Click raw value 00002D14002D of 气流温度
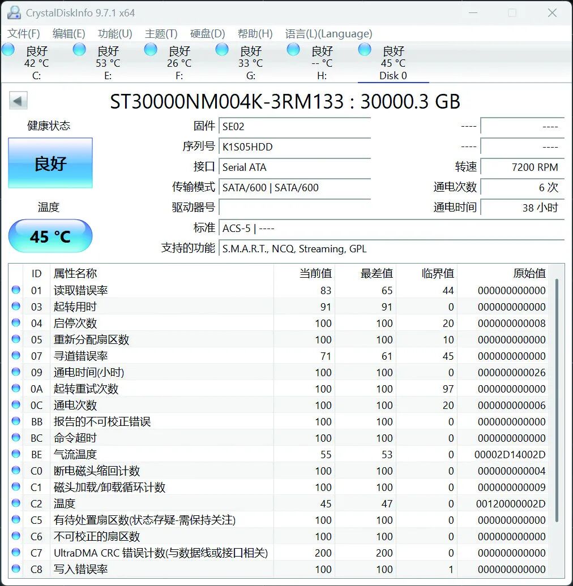Screen dimensions: 573x586 point(510,454)
